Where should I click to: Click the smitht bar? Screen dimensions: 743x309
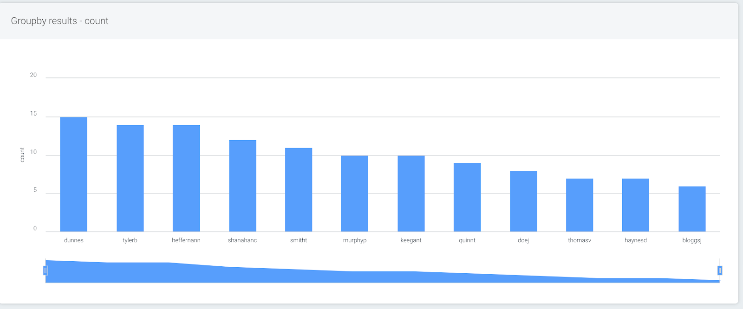(299, 190)
